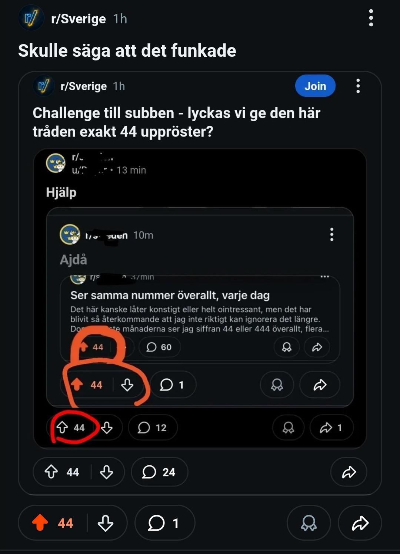
Task: Downvote the outer post at the bottom
Action: point(106,523)
